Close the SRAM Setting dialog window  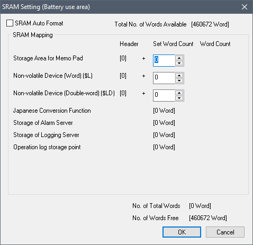tap(245, 7)
